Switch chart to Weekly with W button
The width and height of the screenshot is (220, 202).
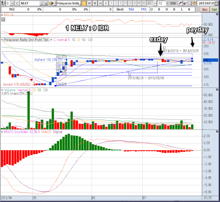[x=89, y=3]
